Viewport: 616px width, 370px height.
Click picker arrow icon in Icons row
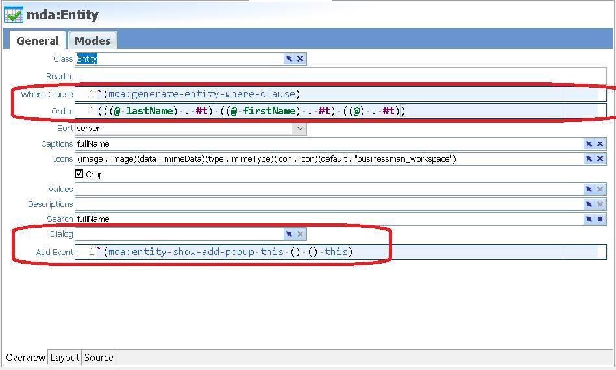pyautogui.click(x=589, y=159)
